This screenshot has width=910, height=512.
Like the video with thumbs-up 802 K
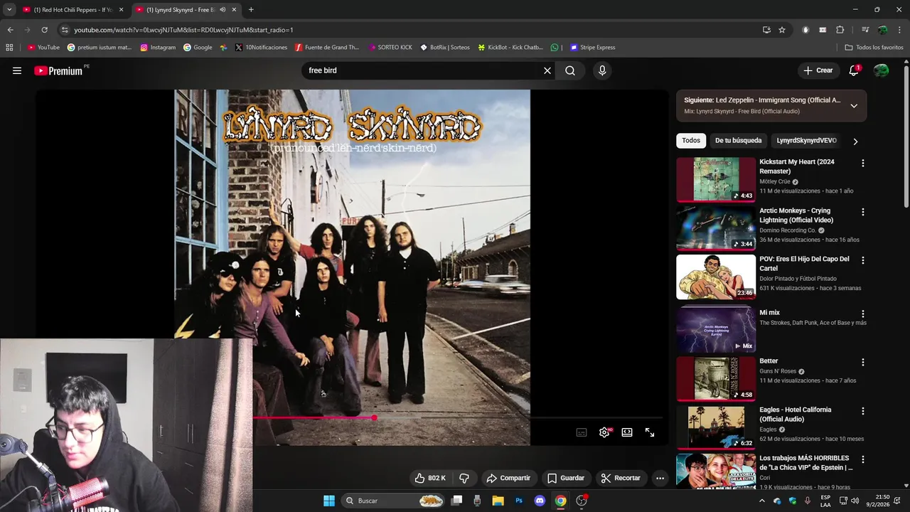pyautogui.click(x=431, y=478)
